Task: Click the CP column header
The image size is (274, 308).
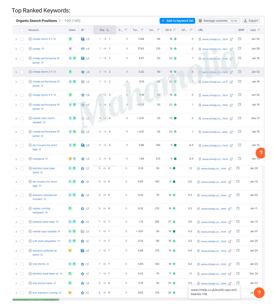Action: click(184, 30)
